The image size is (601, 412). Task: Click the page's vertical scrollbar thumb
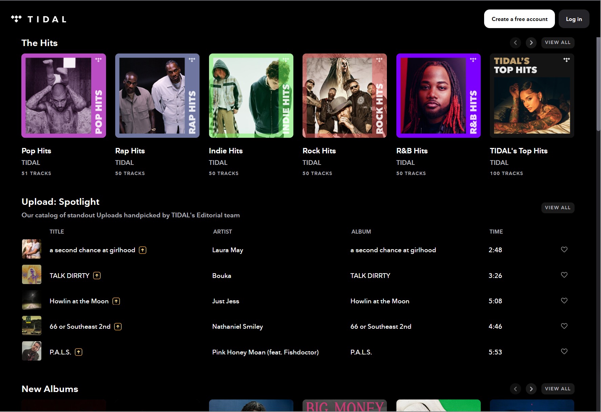point(598,84)
